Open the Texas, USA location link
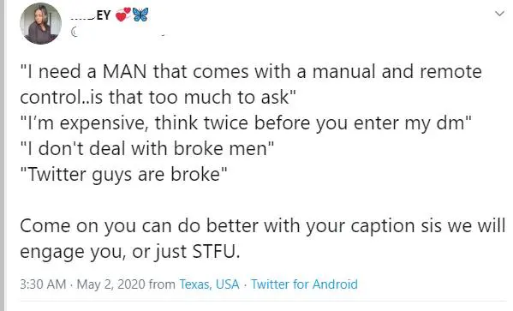The width and height of the screenshot is (513, 311). coord(209,284)
